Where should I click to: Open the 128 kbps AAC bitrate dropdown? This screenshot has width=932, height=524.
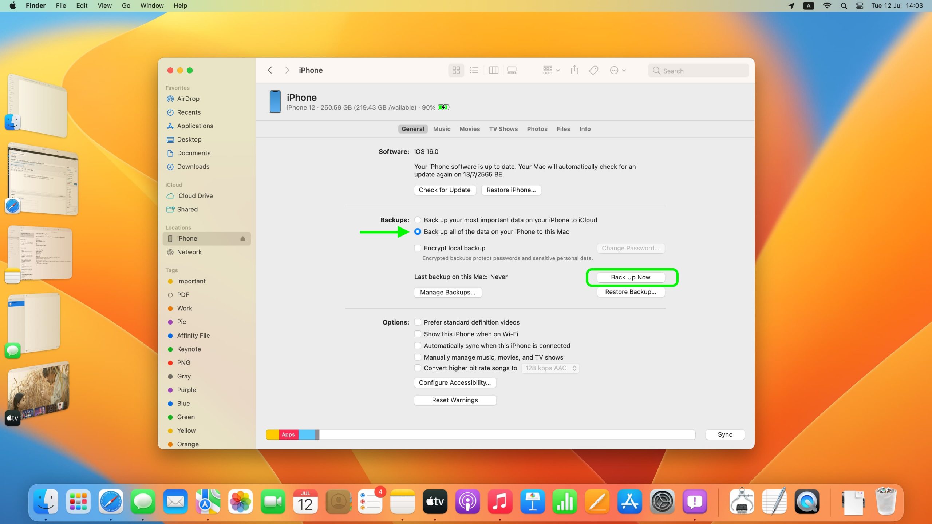(x=550, y=368)
